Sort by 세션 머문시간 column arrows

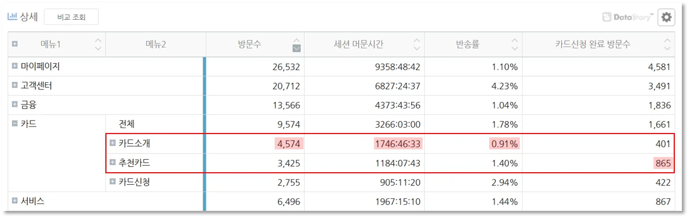tap(417, 44)
